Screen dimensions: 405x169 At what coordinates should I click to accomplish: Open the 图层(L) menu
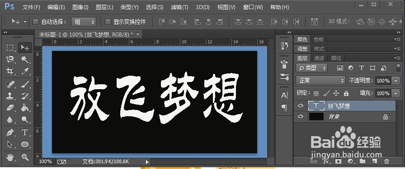[x=104, y=7]
